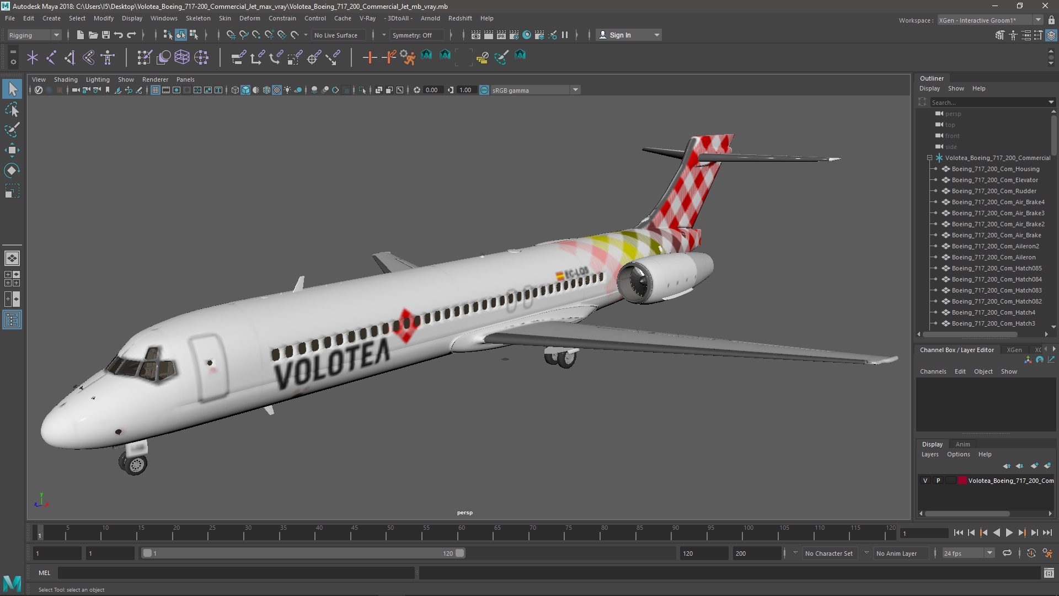The height and width of the screenshot is (596, 1059).
Task: Choose the Move tool in toolbox
Action: click(x=12, y=150)
